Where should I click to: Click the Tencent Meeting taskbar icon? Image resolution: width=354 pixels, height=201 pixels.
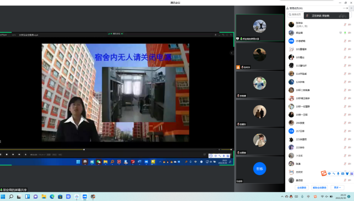point(85,197)
